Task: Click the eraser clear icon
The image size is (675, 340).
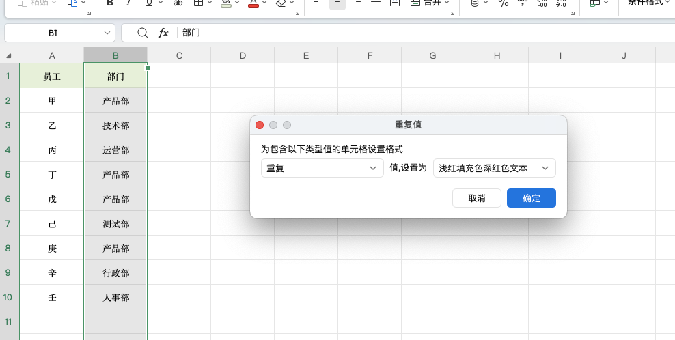Action: [281, 3]
